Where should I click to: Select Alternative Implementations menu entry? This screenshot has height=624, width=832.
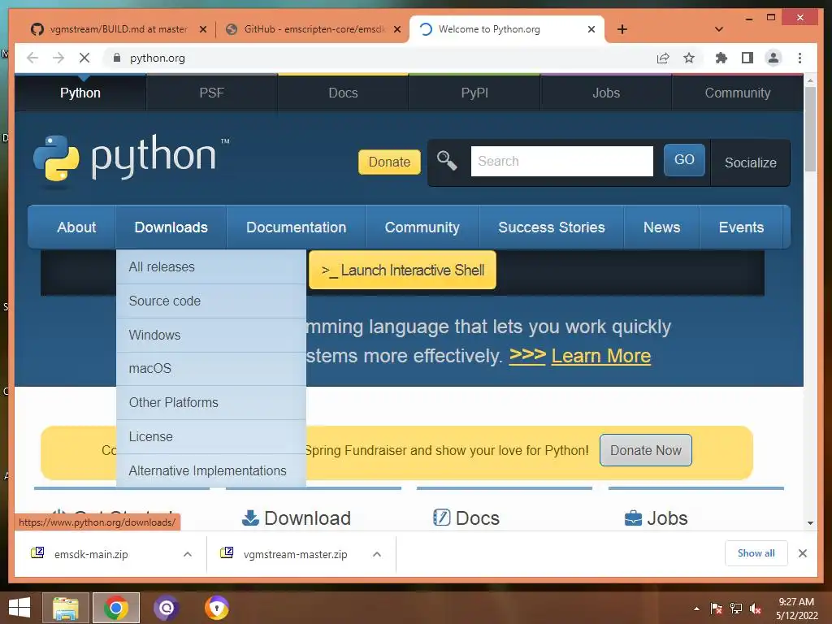click(211, 470)
